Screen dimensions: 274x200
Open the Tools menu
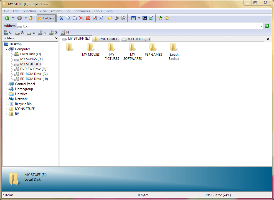[x=98, y=11]
